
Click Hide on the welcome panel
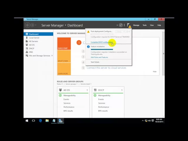point(155,72)
